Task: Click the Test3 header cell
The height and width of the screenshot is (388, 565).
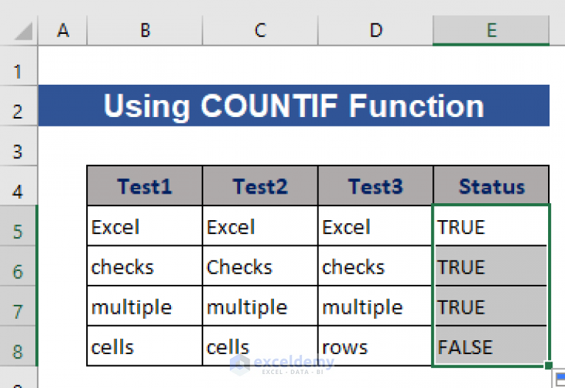Action: 376,186
